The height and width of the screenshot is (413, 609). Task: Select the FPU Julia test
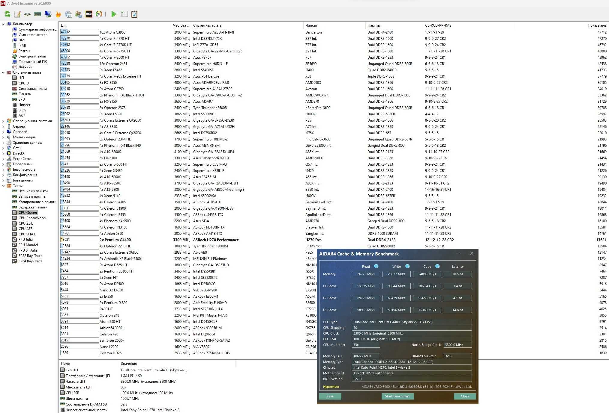click(x=25, y=240)
